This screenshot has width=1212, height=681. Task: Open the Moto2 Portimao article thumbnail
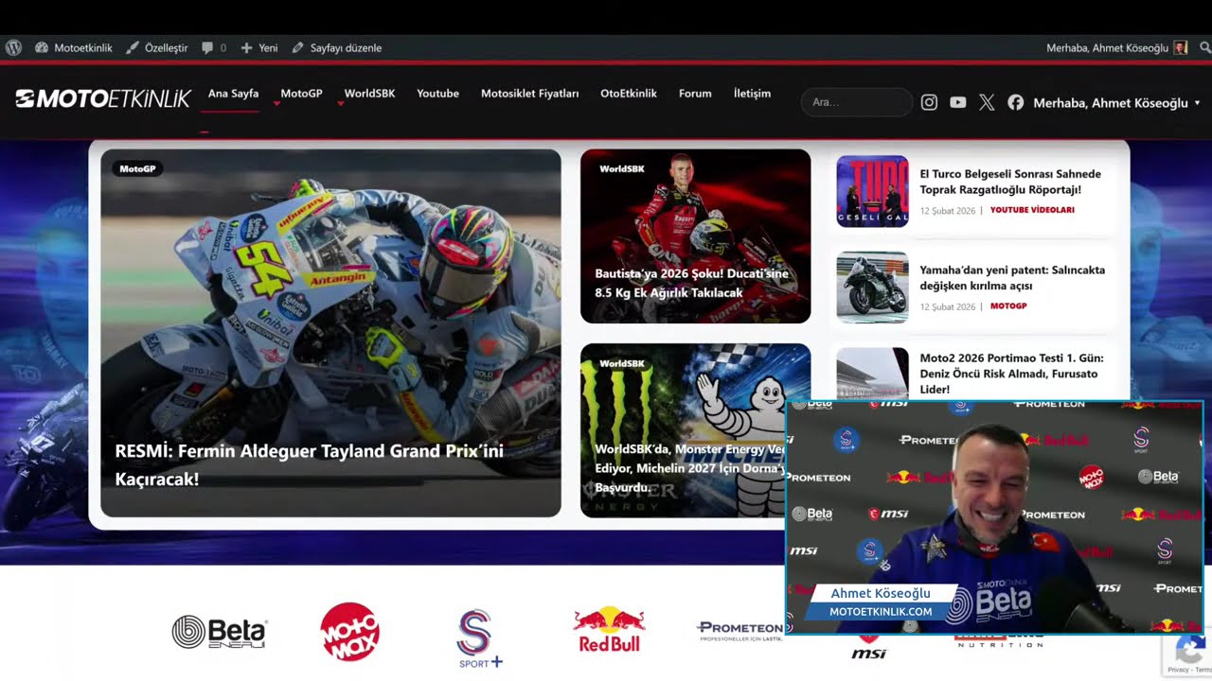tap(872, 374)
